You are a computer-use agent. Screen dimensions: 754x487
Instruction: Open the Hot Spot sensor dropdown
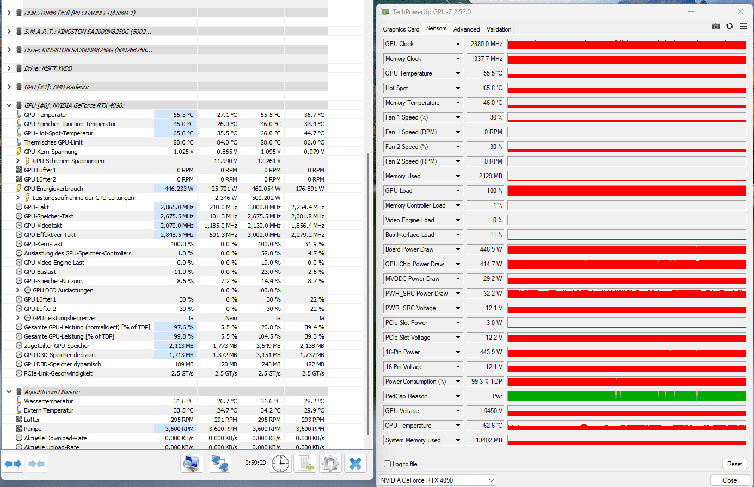458,88
